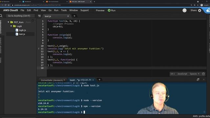
Task: Open a new browser tab
Action: (x=94, y=2)
